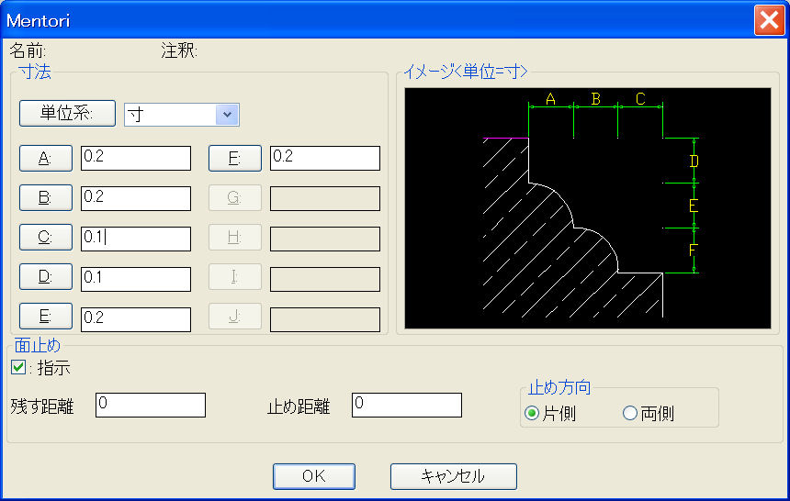Image resolution: width=790 pixels, height=501 pixels.
Task: Click the F: dimension button
Action: [x=235, y=158]
